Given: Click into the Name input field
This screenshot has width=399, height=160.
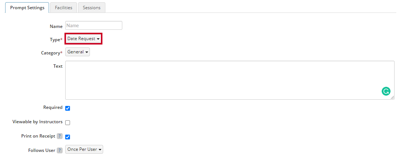Looking at the screenshot, I should (94, 25).
